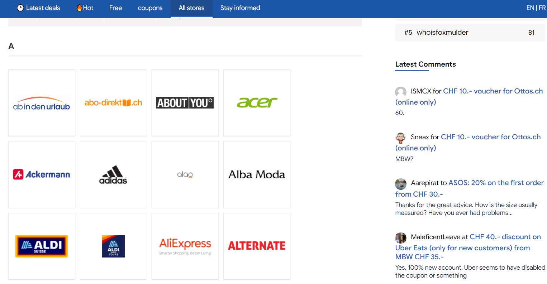Click ISMCX's grey avatar
Screen dimensions: 547x284
coord(401,92)
